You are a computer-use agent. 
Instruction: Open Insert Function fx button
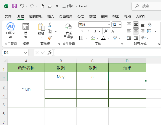pos(50,53)
